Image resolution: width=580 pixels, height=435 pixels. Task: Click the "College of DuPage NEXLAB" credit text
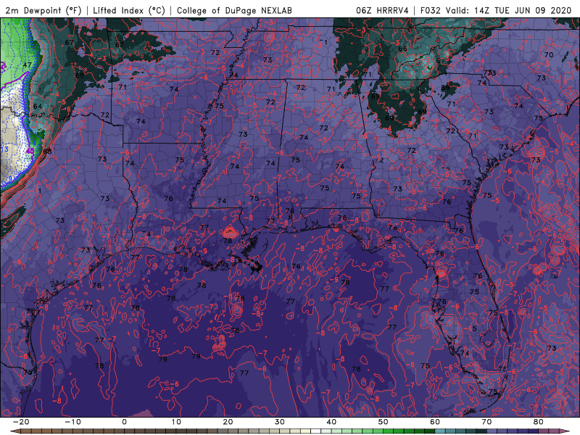234,10
